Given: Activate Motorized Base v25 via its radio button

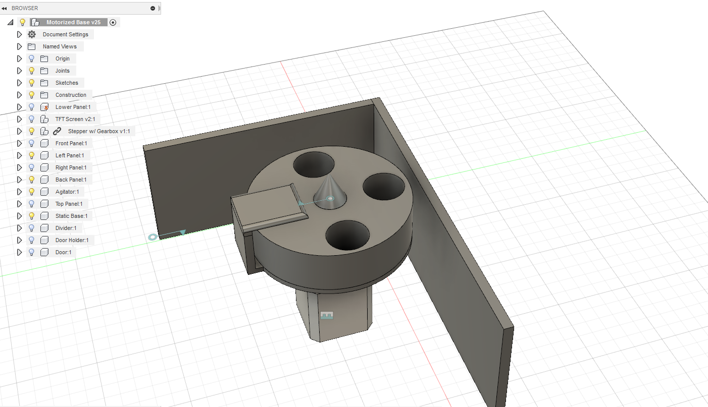Looking at the screenshot, I should click(113, 22).
